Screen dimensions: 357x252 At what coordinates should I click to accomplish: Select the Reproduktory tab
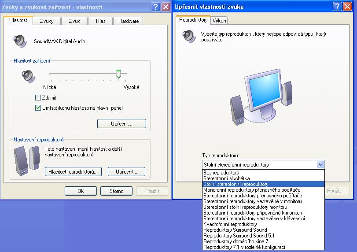tap(193, 20)
